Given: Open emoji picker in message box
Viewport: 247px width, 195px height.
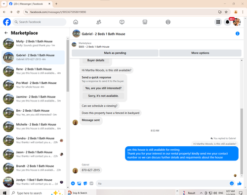Looking at the screenshot, I should pyautogui.click(x=232, y=183).
